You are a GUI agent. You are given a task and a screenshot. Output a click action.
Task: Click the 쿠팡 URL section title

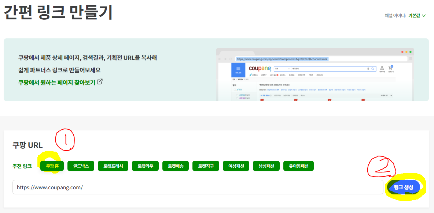pyautogui.click(x=27, y=145)
